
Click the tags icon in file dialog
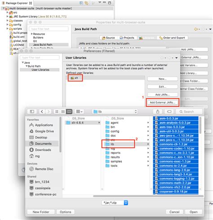point(169,112)
